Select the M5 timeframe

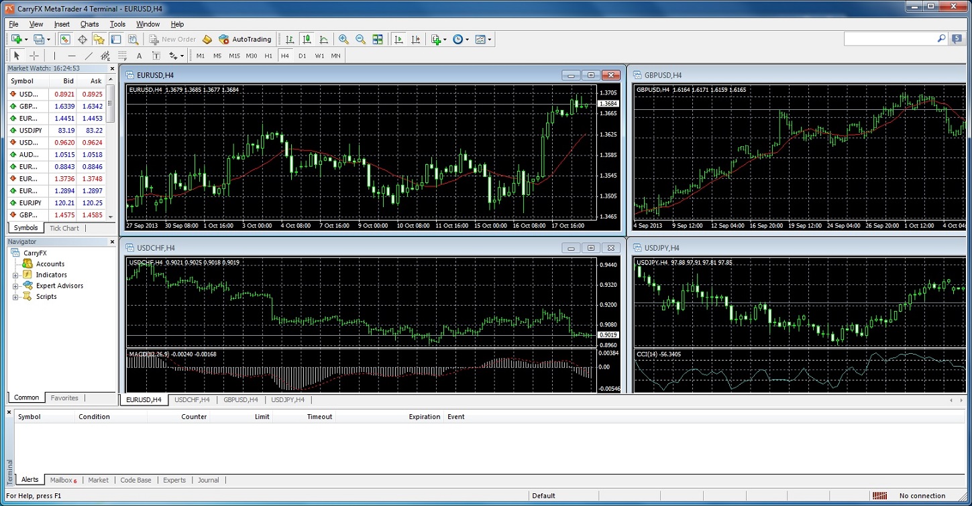click(217, 56)
